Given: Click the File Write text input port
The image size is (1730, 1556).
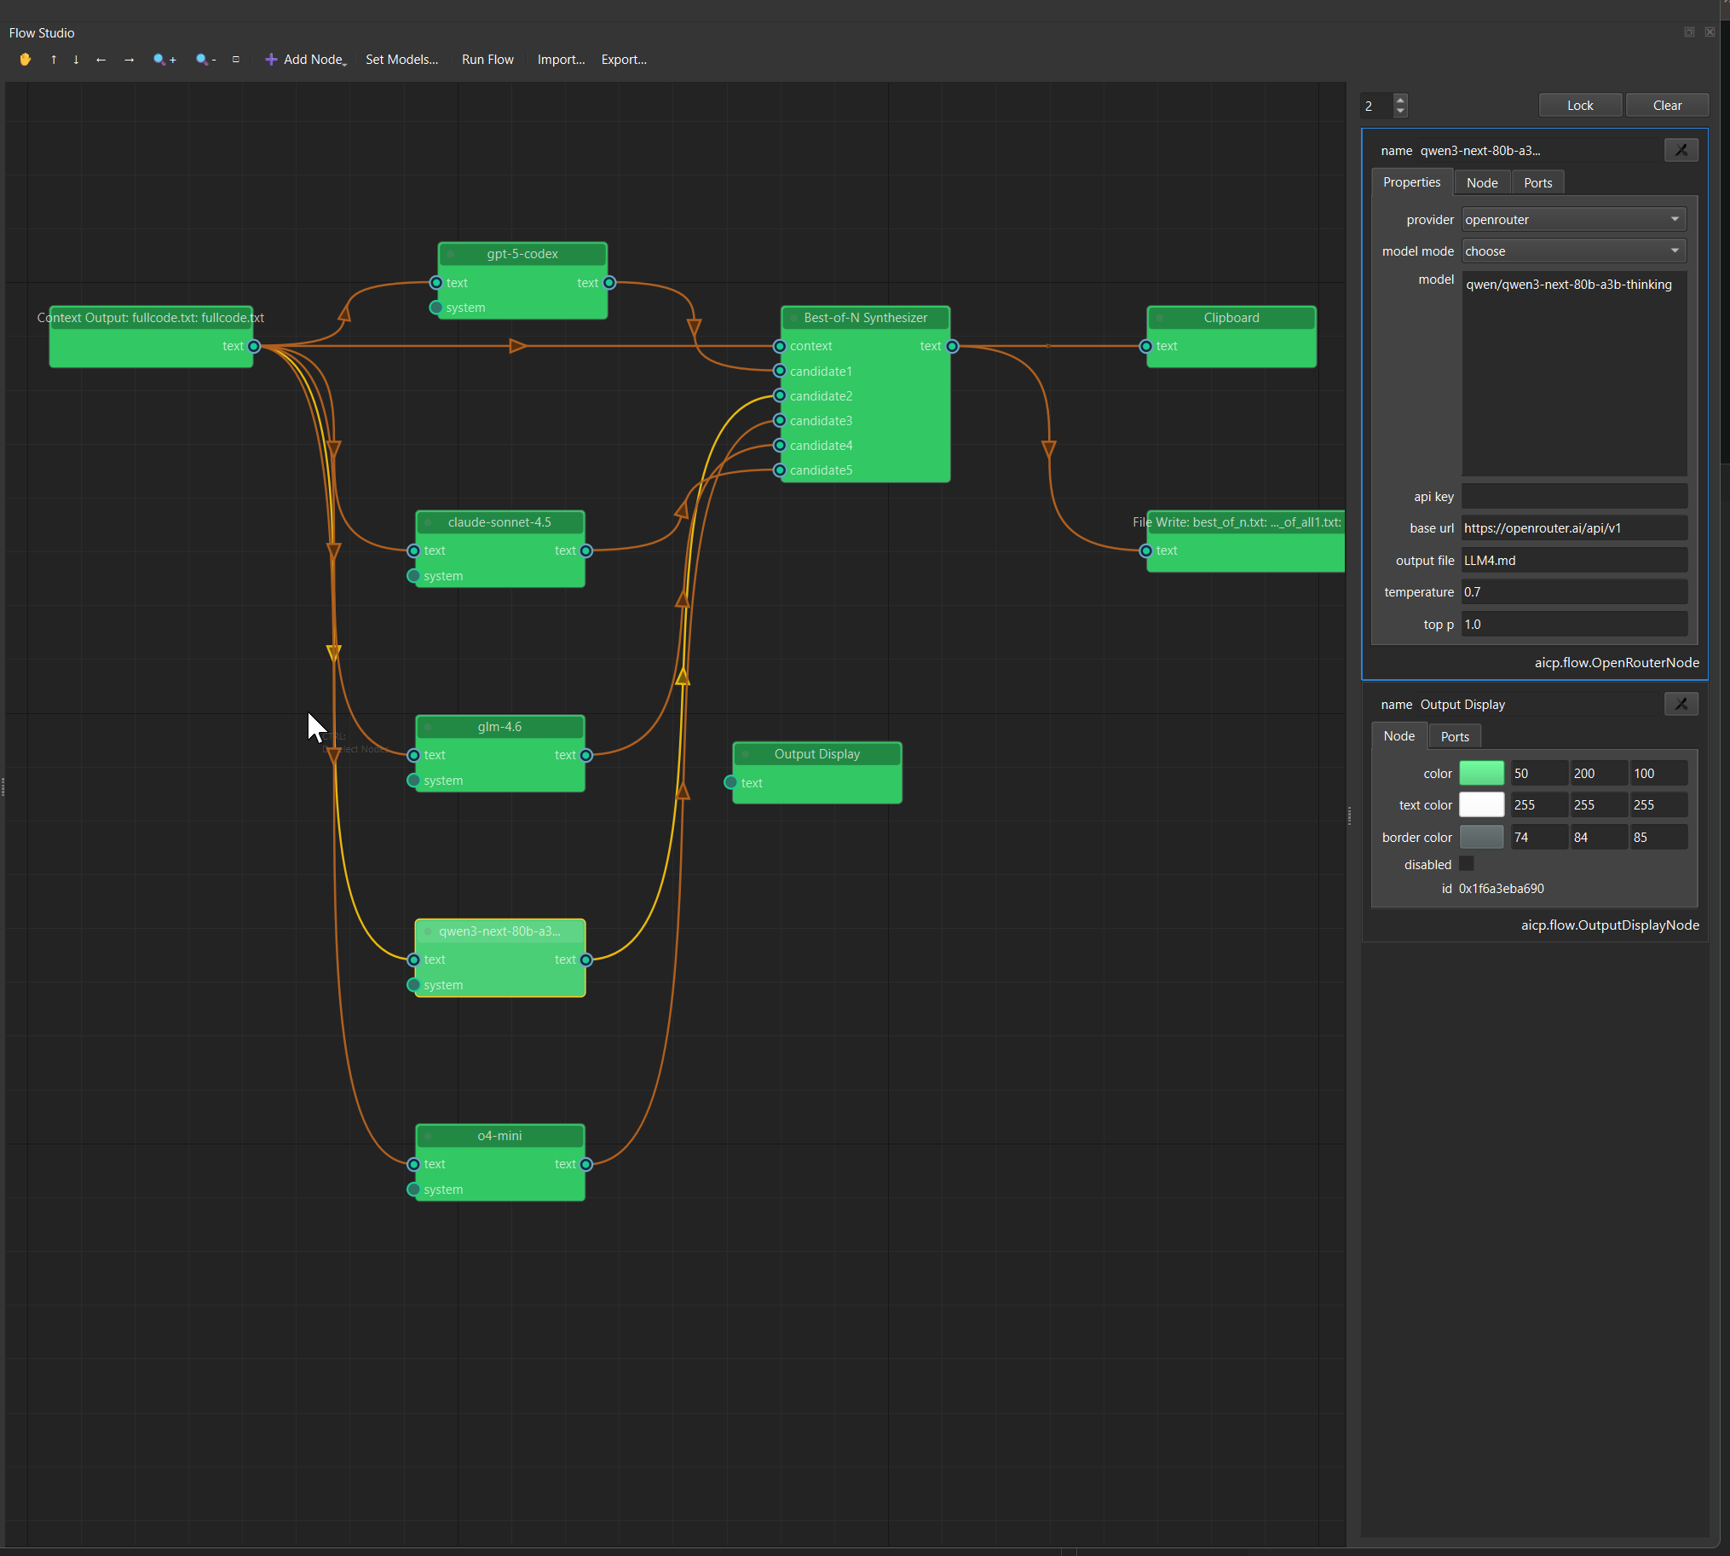Looking at the screenshot, I should point(1146,550).
